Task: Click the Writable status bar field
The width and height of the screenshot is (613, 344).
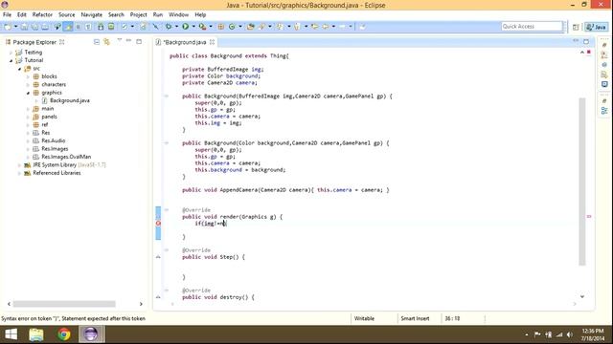Action: [364, 318]
